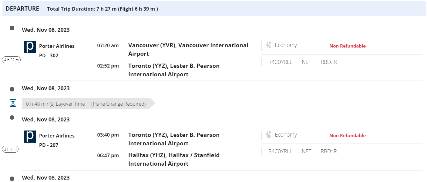Click the 0 h 48 min Layover Time banner

click(x=55, y=104)
